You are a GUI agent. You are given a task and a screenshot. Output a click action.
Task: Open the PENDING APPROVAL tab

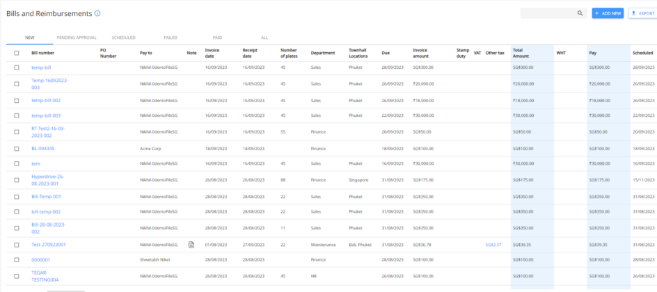click(x=77, y=38)
